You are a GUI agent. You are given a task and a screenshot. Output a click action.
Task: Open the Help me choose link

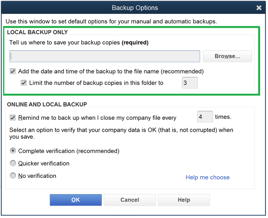(x=207, y=177)
